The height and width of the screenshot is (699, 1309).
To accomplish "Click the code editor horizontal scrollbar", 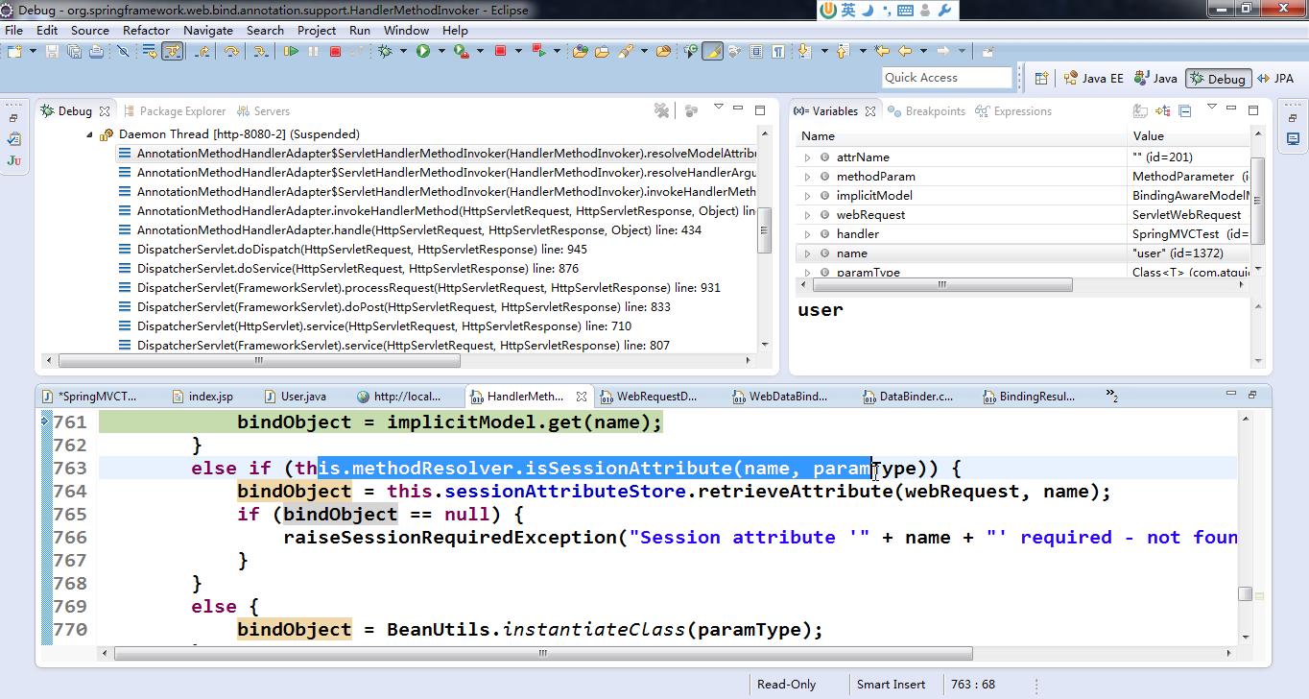I will coord(543,654).
